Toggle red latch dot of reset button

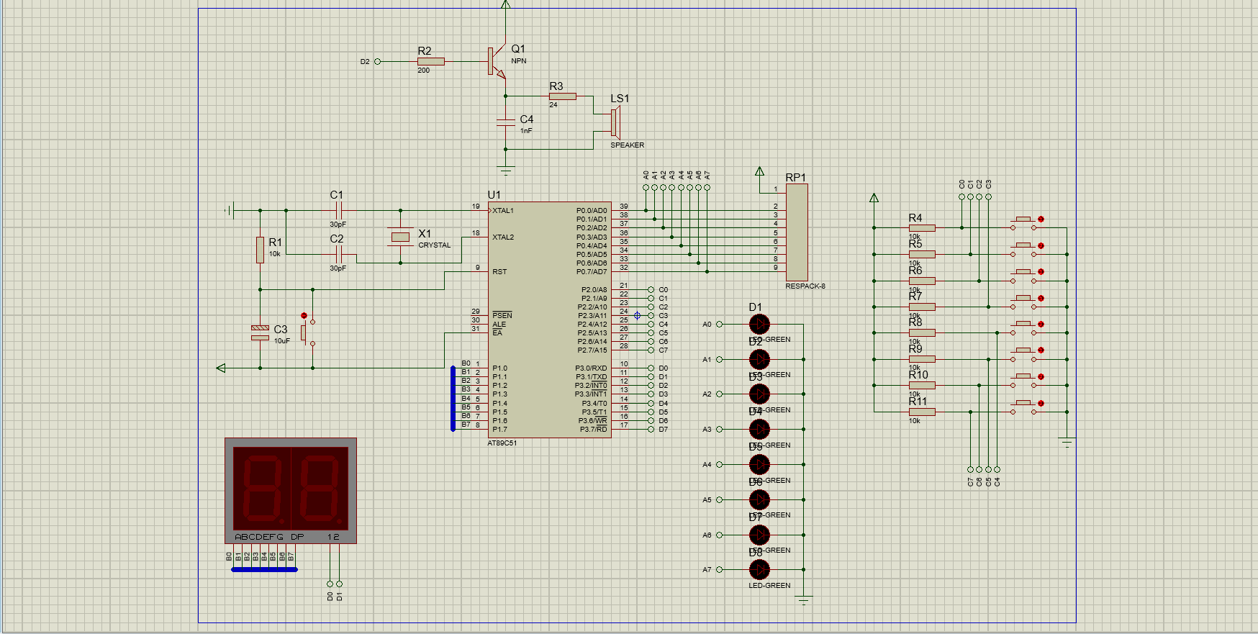pyautogui.click(x=304, y=315)
